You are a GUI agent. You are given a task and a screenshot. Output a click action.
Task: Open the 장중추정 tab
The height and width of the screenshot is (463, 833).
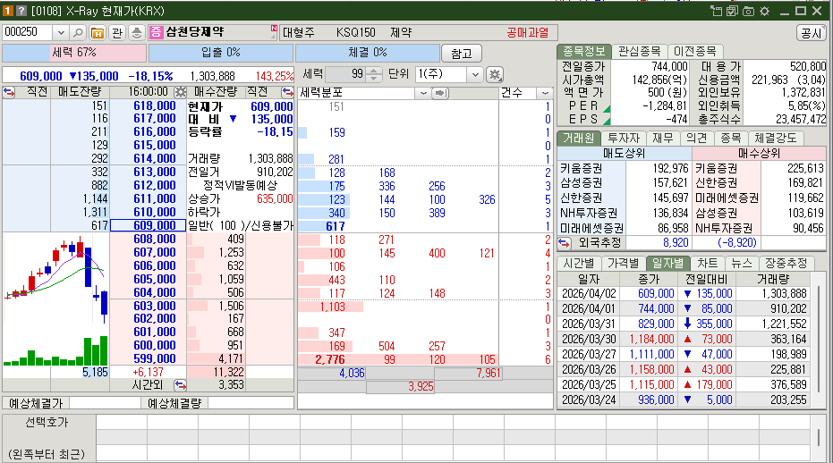pos(786,264)
